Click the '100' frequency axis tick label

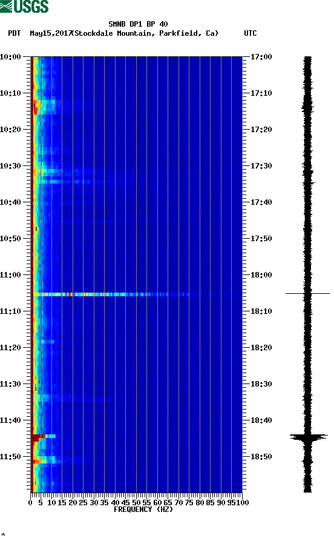[243, 503]
